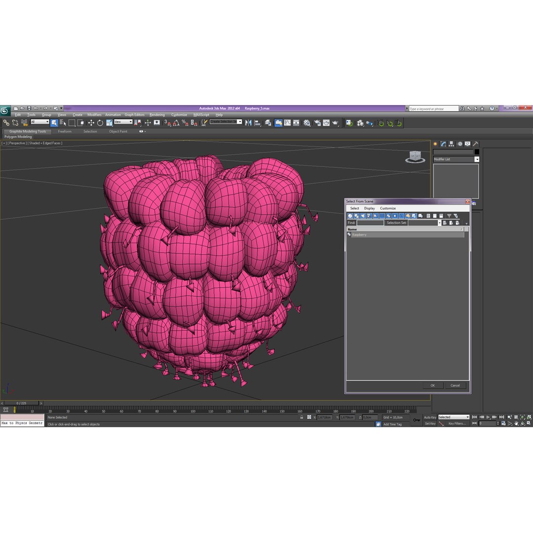
Task: Open the Display command panel tab
Action: 468,144
